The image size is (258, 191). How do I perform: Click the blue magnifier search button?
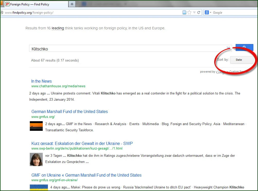(x=244, y=47)
